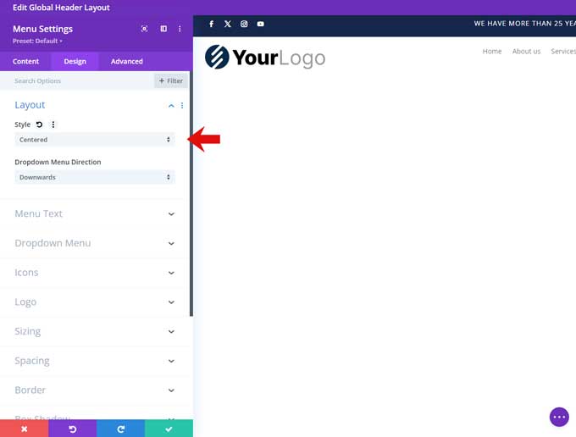Click the YouTube icon in top bar
Image resolution: width=576 pixels, height=437 pixels.
pos(260,25)
